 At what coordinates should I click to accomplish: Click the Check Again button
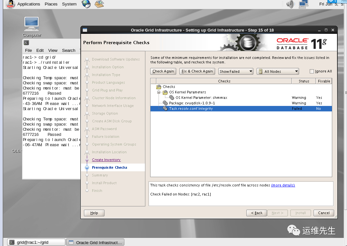163,71
